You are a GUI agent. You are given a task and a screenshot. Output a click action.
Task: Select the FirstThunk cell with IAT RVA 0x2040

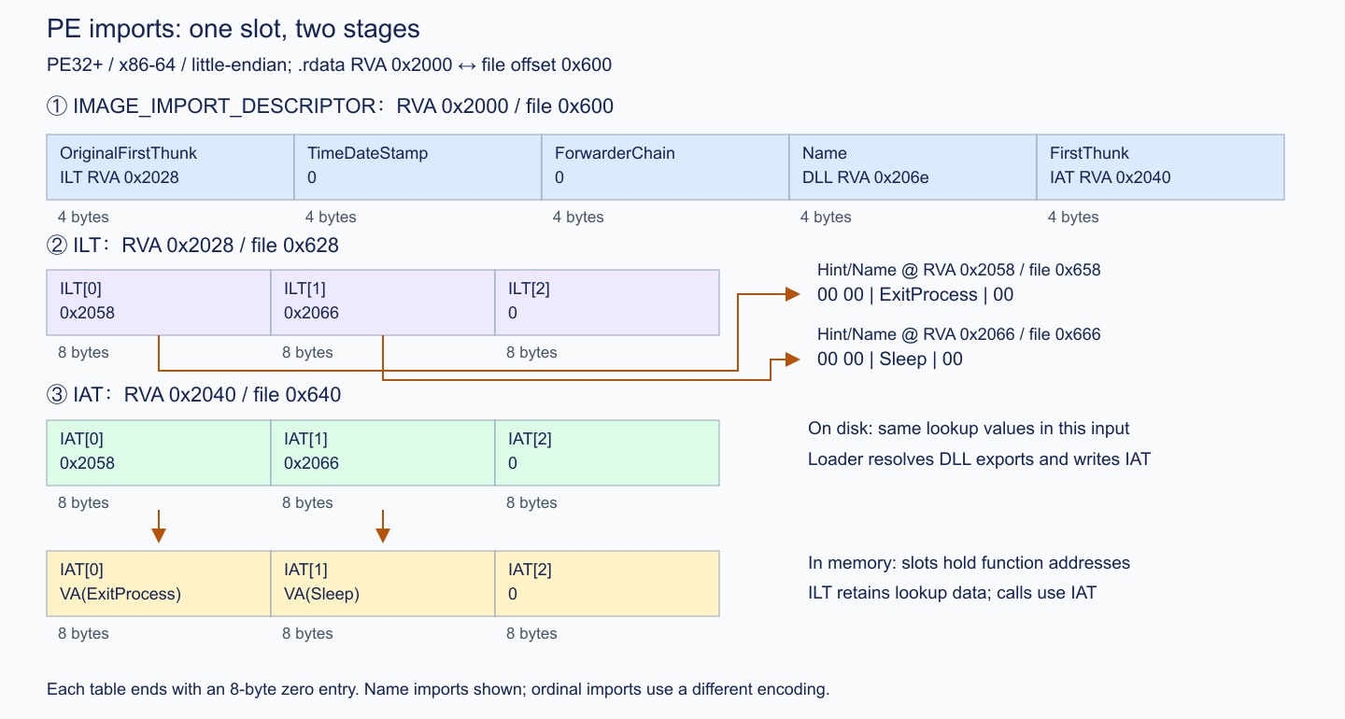[x=1160, y=167]
